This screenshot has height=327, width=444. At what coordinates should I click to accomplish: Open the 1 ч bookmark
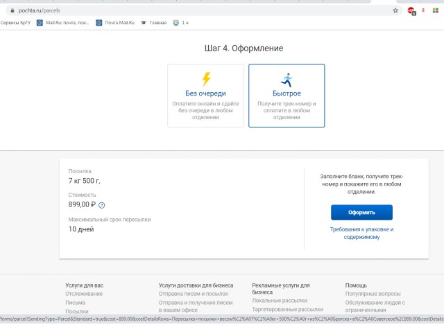point(180,23)
